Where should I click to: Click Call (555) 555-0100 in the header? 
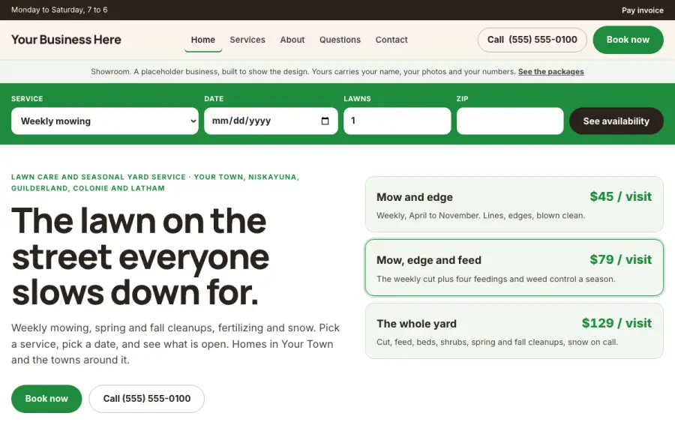(x=532, y=40)
